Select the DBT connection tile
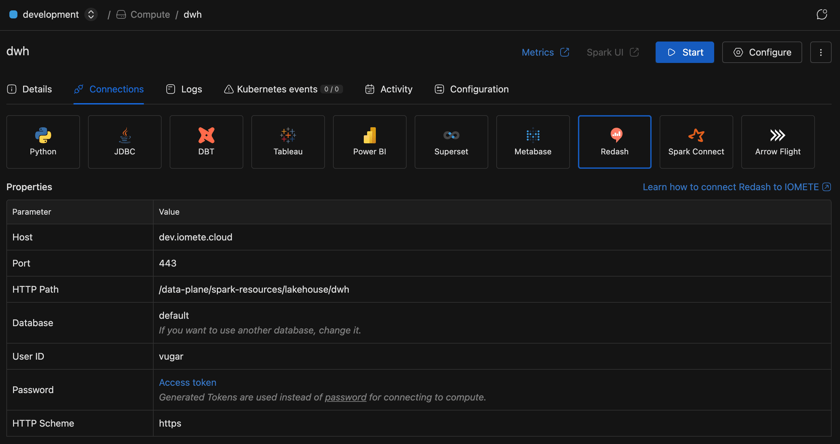This screenshot has width=840, height=444. click(206, 142)
